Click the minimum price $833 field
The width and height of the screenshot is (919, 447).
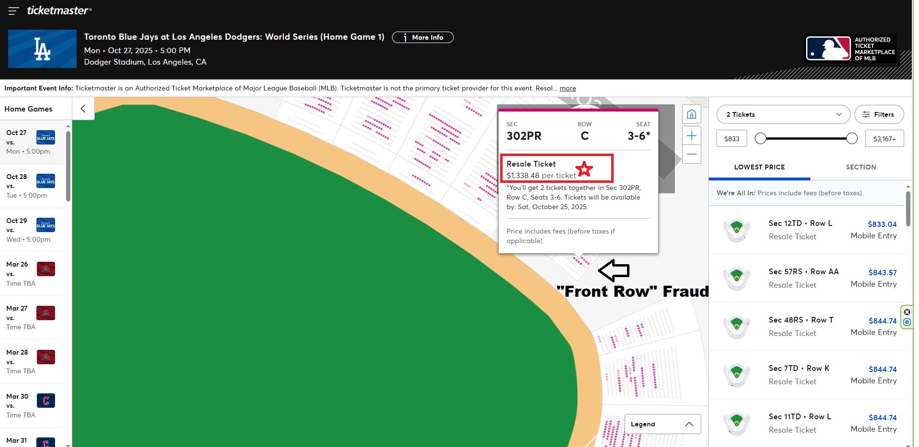click(x=731, y=139)
